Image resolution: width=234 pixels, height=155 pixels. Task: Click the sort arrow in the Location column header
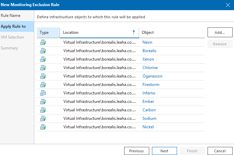(134, 32)
